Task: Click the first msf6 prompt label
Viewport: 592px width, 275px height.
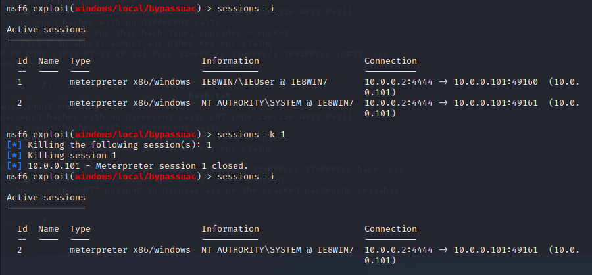Action: point(17,9)
